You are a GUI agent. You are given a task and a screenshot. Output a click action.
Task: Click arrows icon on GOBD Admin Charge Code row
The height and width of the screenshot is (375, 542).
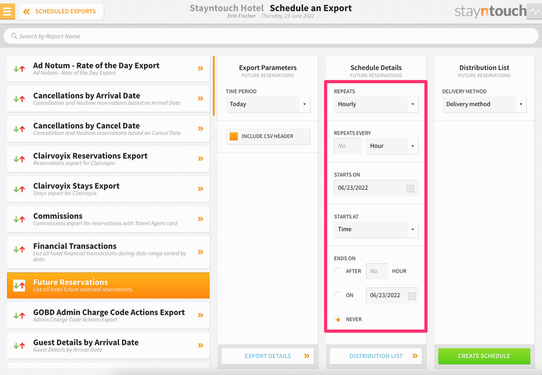coord(19,315)
